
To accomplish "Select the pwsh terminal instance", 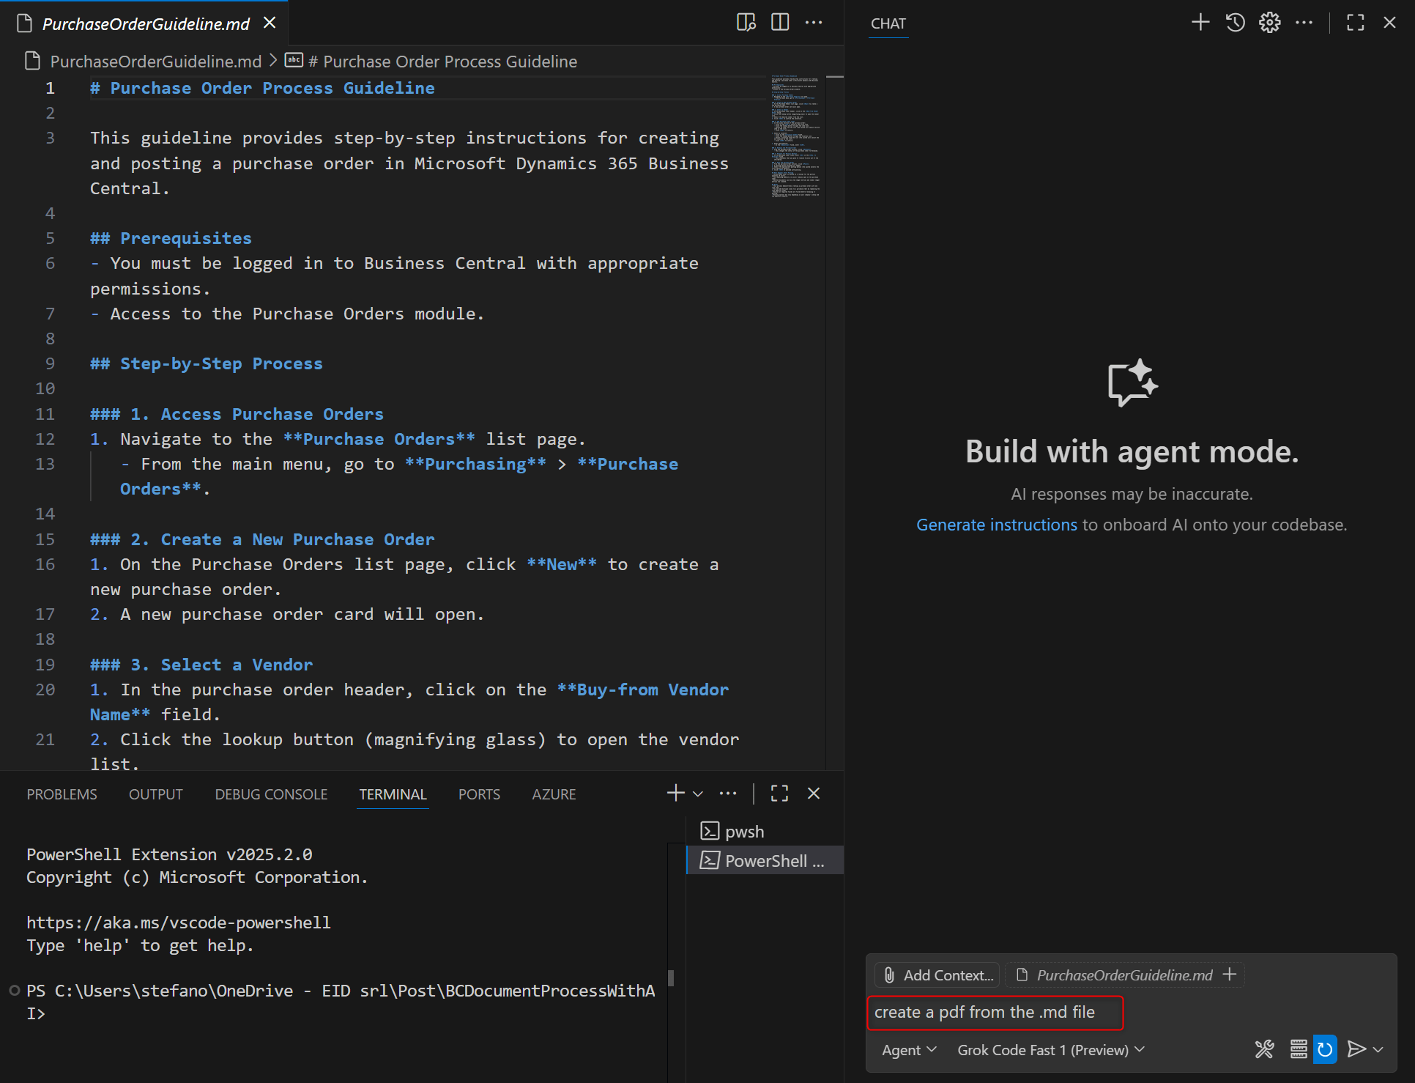I will click(x=744, y=832).
